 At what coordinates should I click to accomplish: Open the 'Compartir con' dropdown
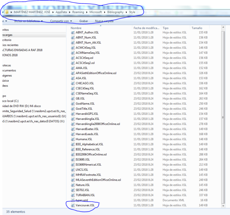(61, 21)
